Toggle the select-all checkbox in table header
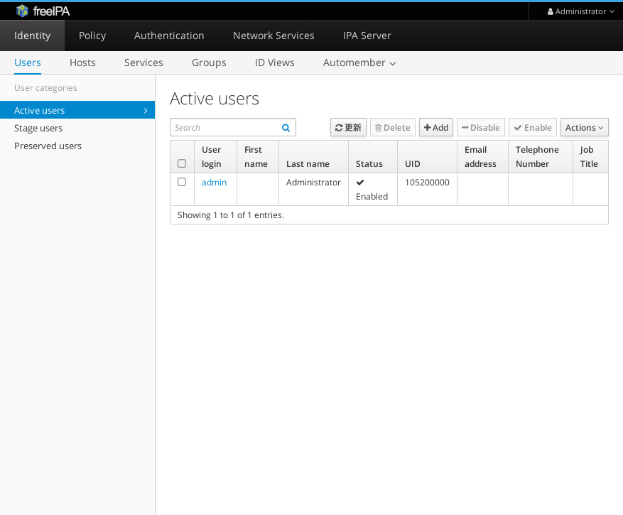This screenshot has width=623, height=515. pyautogui.click(x=182, y=163)
